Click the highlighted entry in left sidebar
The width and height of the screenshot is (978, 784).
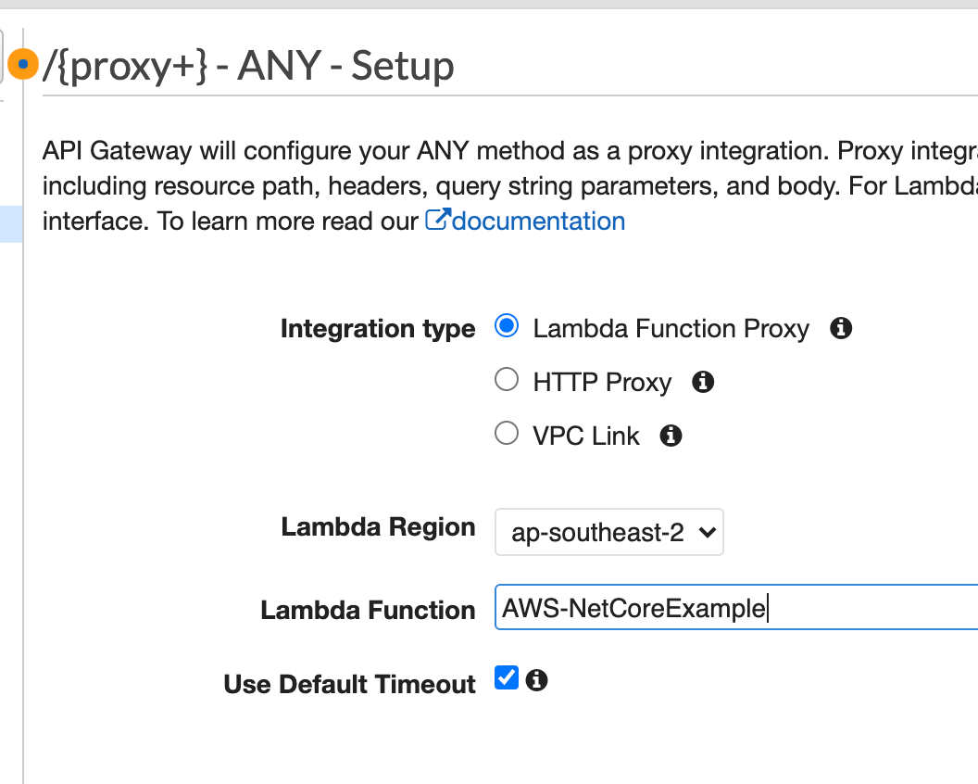click(11, 222)
